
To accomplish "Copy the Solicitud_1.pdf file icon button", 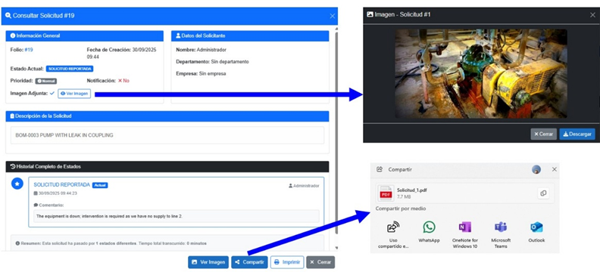I will 543,193.
